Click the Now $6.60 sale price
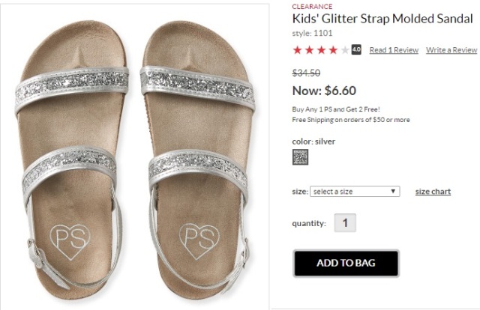 [324, 91]
